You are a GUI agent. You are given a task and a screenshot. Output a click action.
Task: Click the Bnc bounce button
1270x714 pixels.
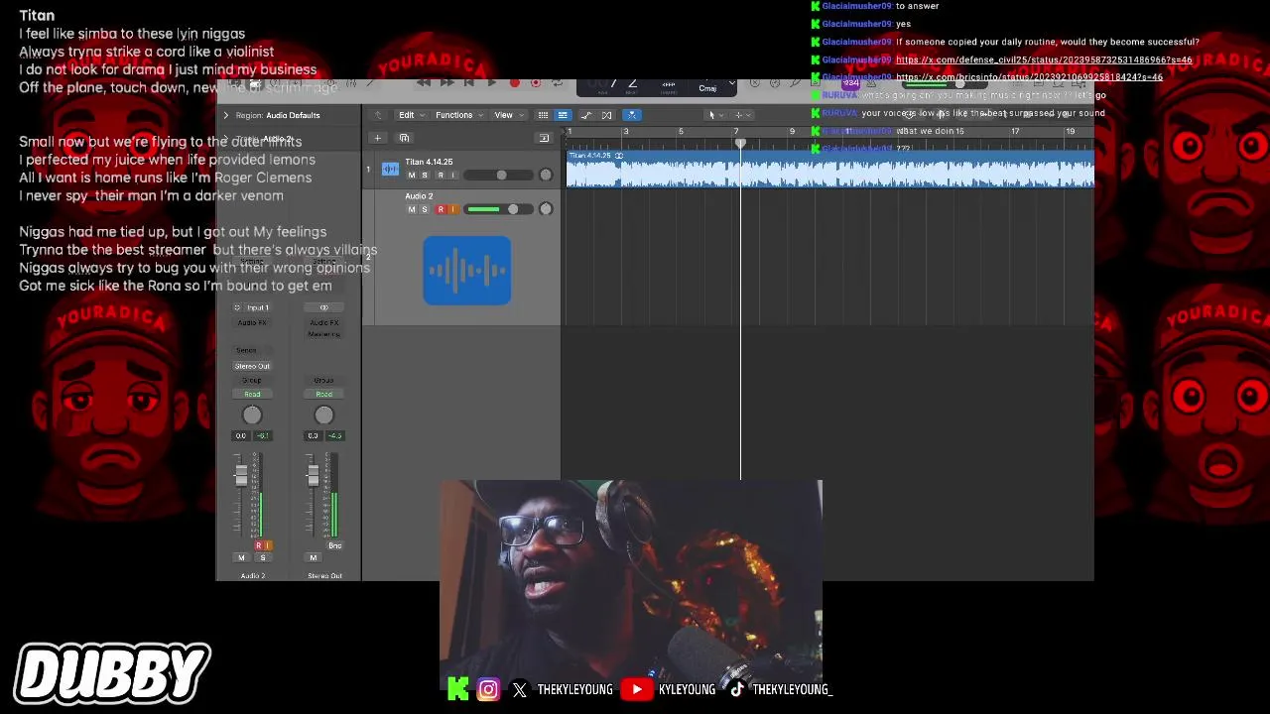click(334, 545)
